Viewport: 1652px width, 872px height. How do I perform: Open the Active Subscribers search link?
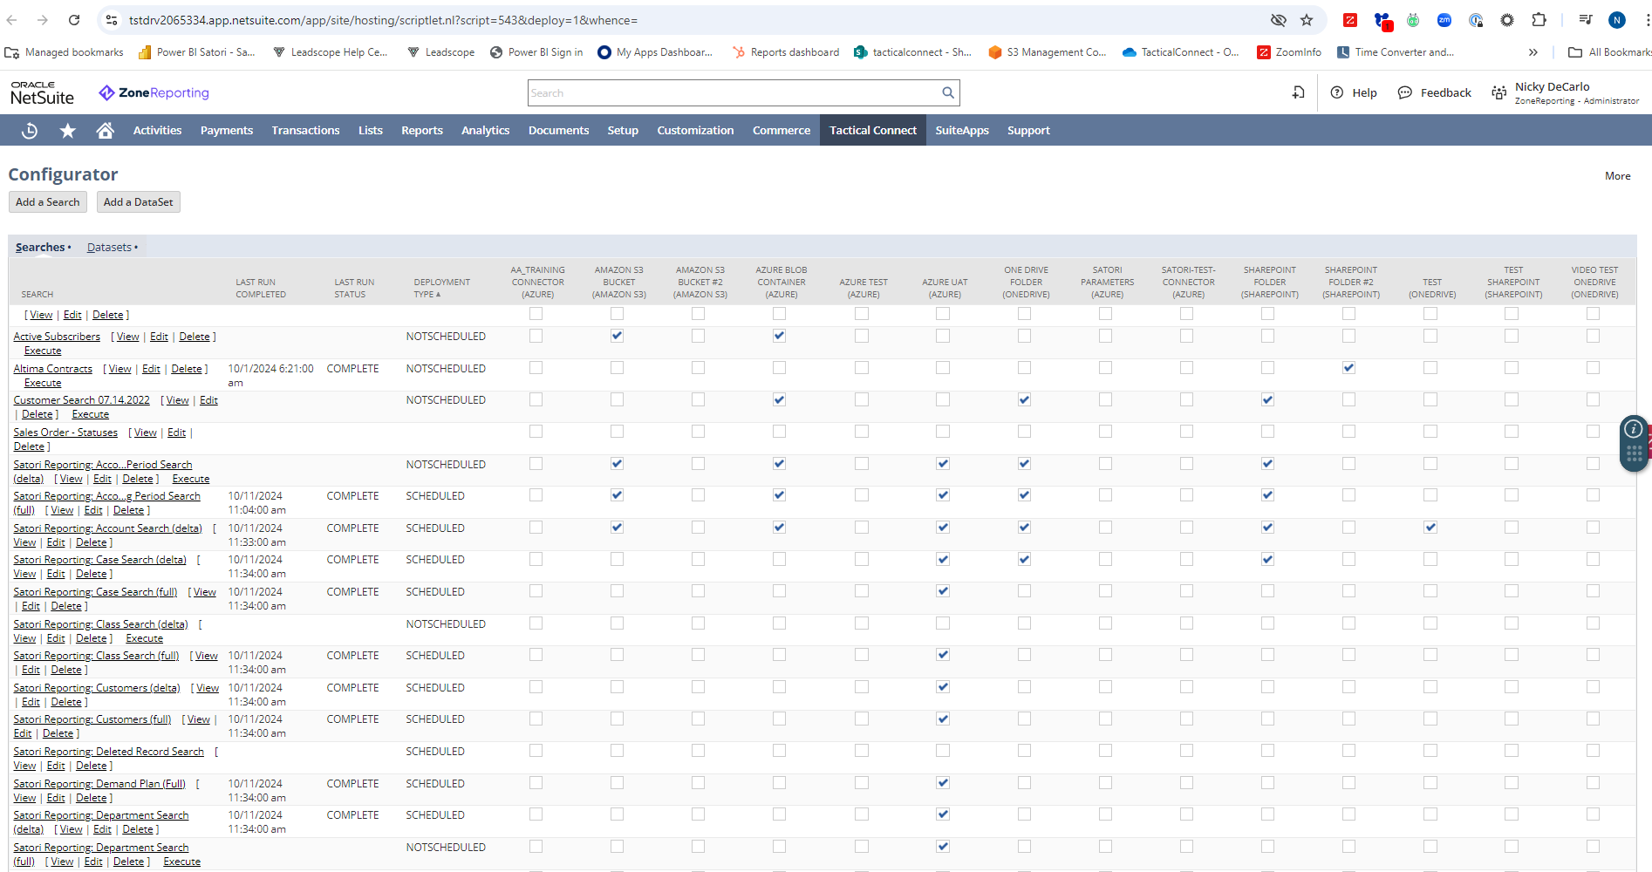57,337
